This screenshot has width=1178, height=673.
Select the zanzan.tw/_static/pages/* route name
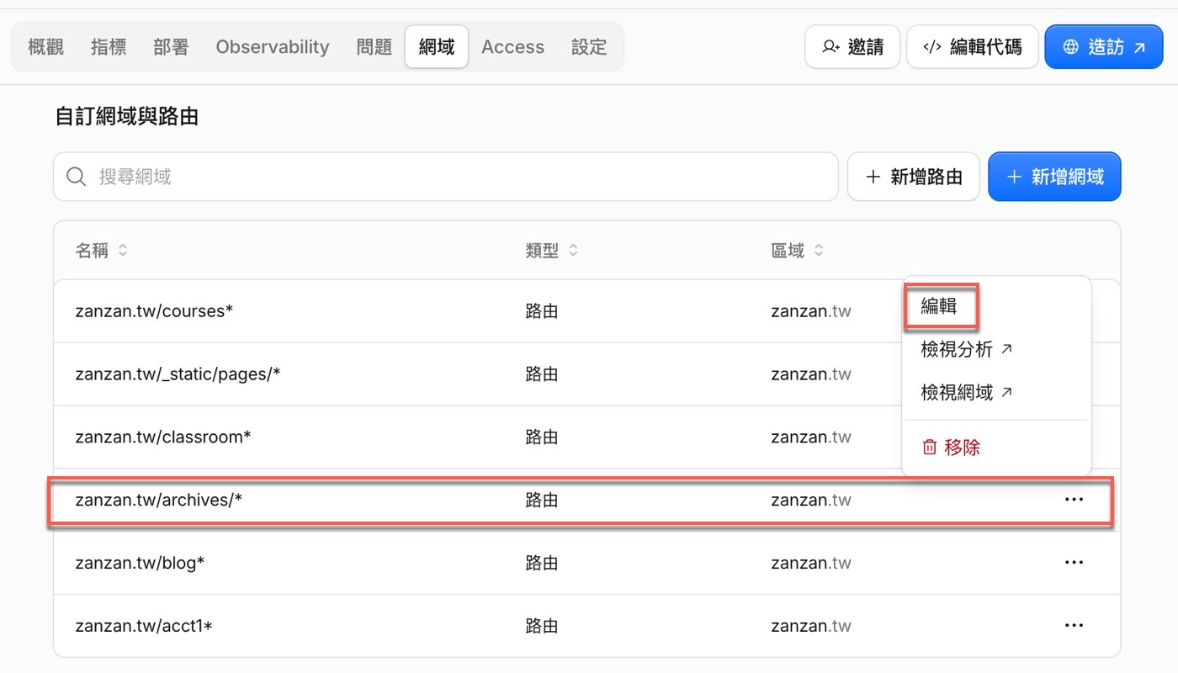(178, 374)
